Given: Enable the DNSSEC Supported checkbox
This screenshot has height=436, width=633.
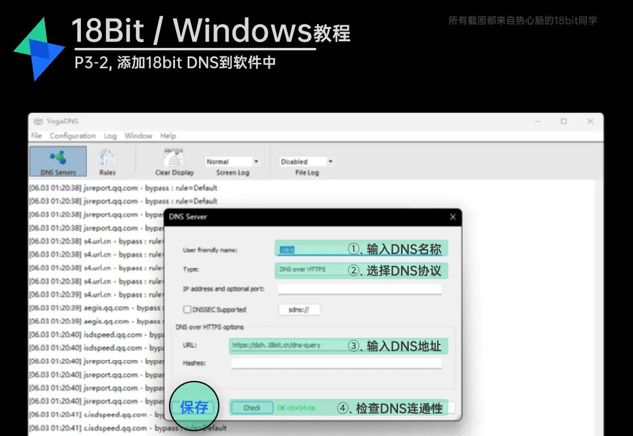Looking at the screenshot, I should pos(187,310).
